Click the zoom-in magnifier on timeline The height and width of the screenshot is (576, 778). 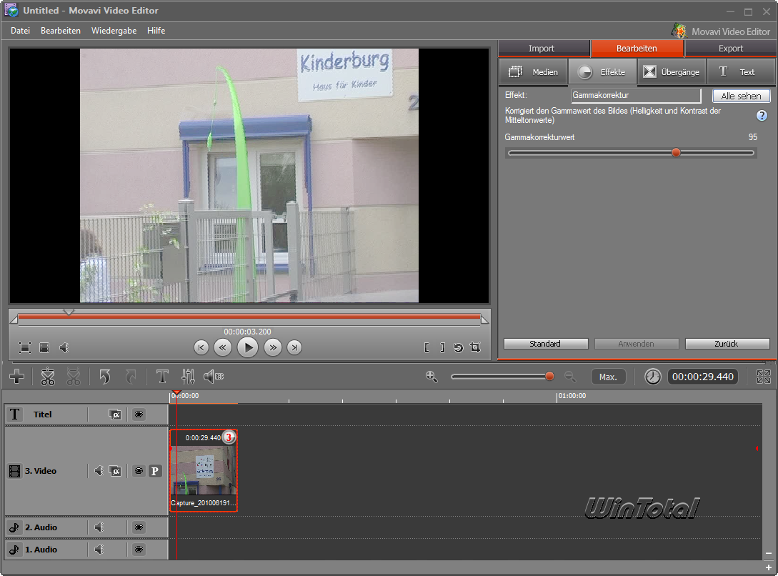(x=432, y=377)
